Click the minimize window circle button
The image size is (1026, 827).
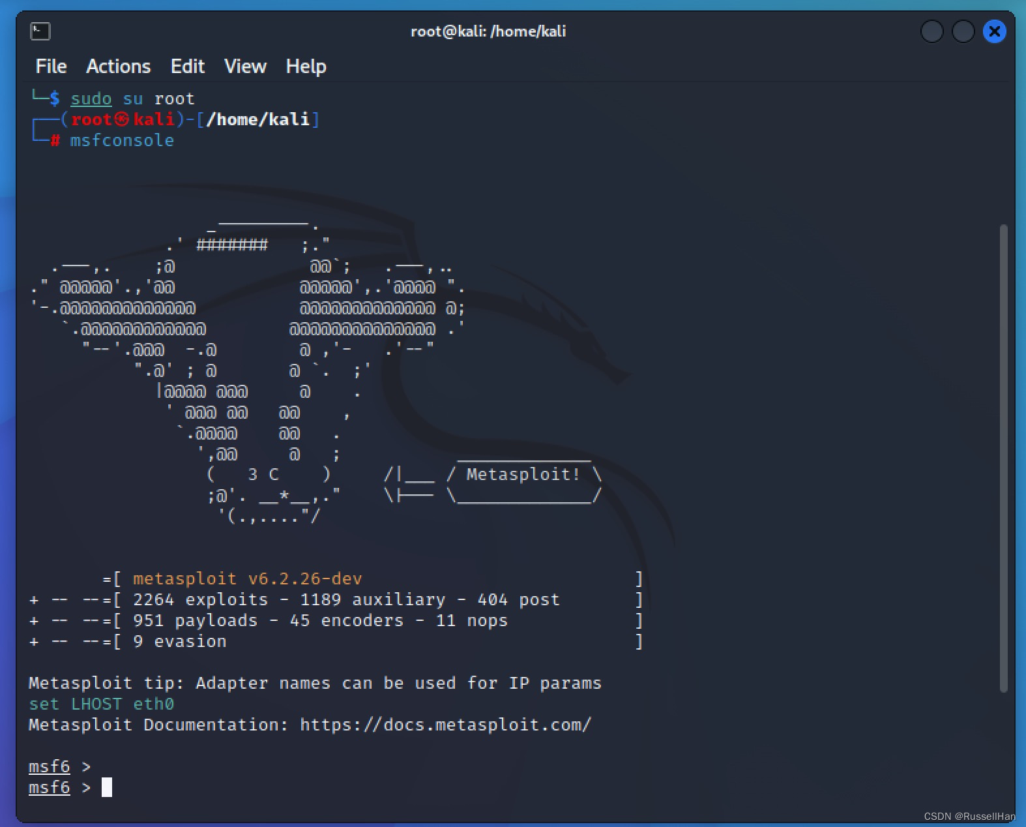tap(931, 31)
